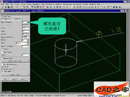This screenshot has height=97, width=130.
Task: Click the Major Diameter input field
Action: pyautogui.click(x=25, y=22)
